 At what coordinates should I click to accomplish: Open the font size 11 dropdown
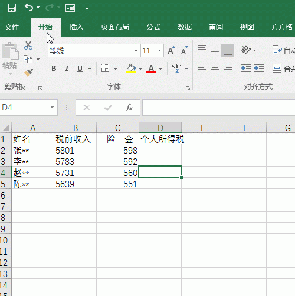[x=159, y=51]
